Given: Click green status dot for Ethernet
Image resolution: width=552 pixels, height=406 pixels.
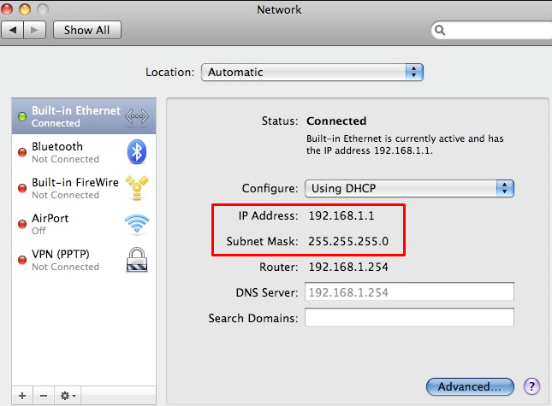Looking at the screenshot, I should pyautogui.click(x=22, y=116).
